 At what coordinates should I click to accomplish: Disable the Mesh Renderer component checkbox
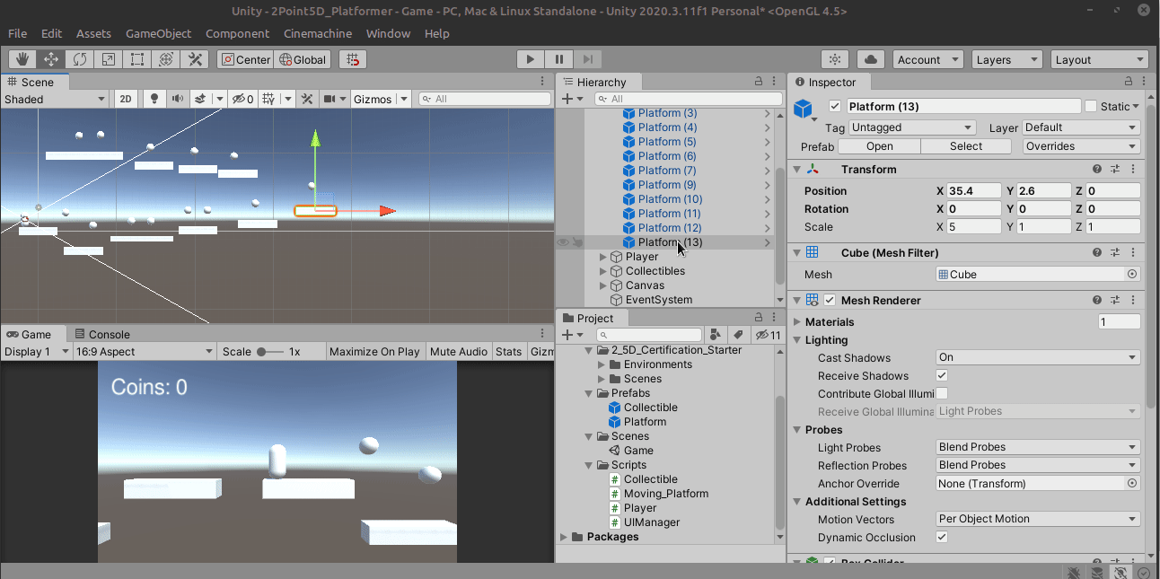pyautogui.click(x=830, y=300)
